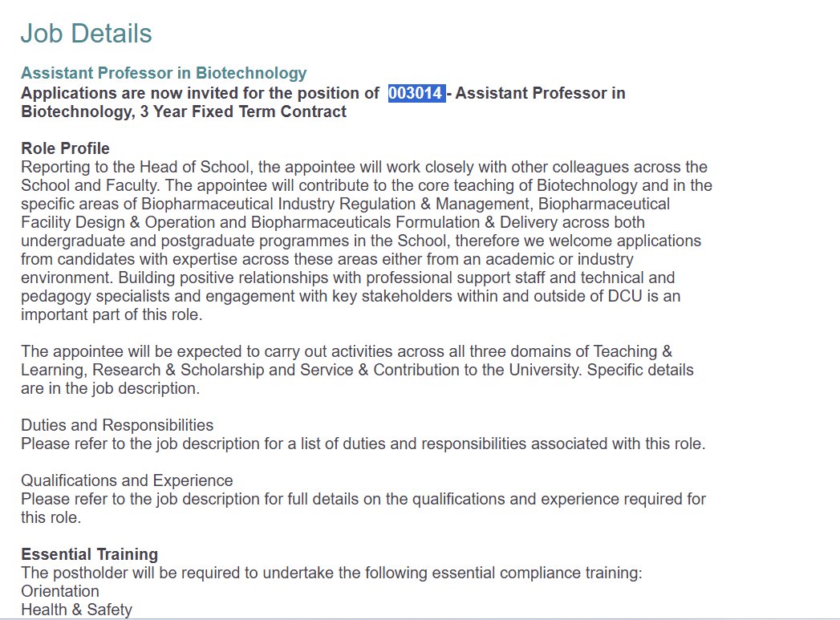Click the Orientation training item

[x=60, y=591]
